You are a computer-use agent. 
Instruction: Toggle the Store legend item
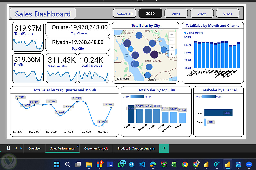199,33
